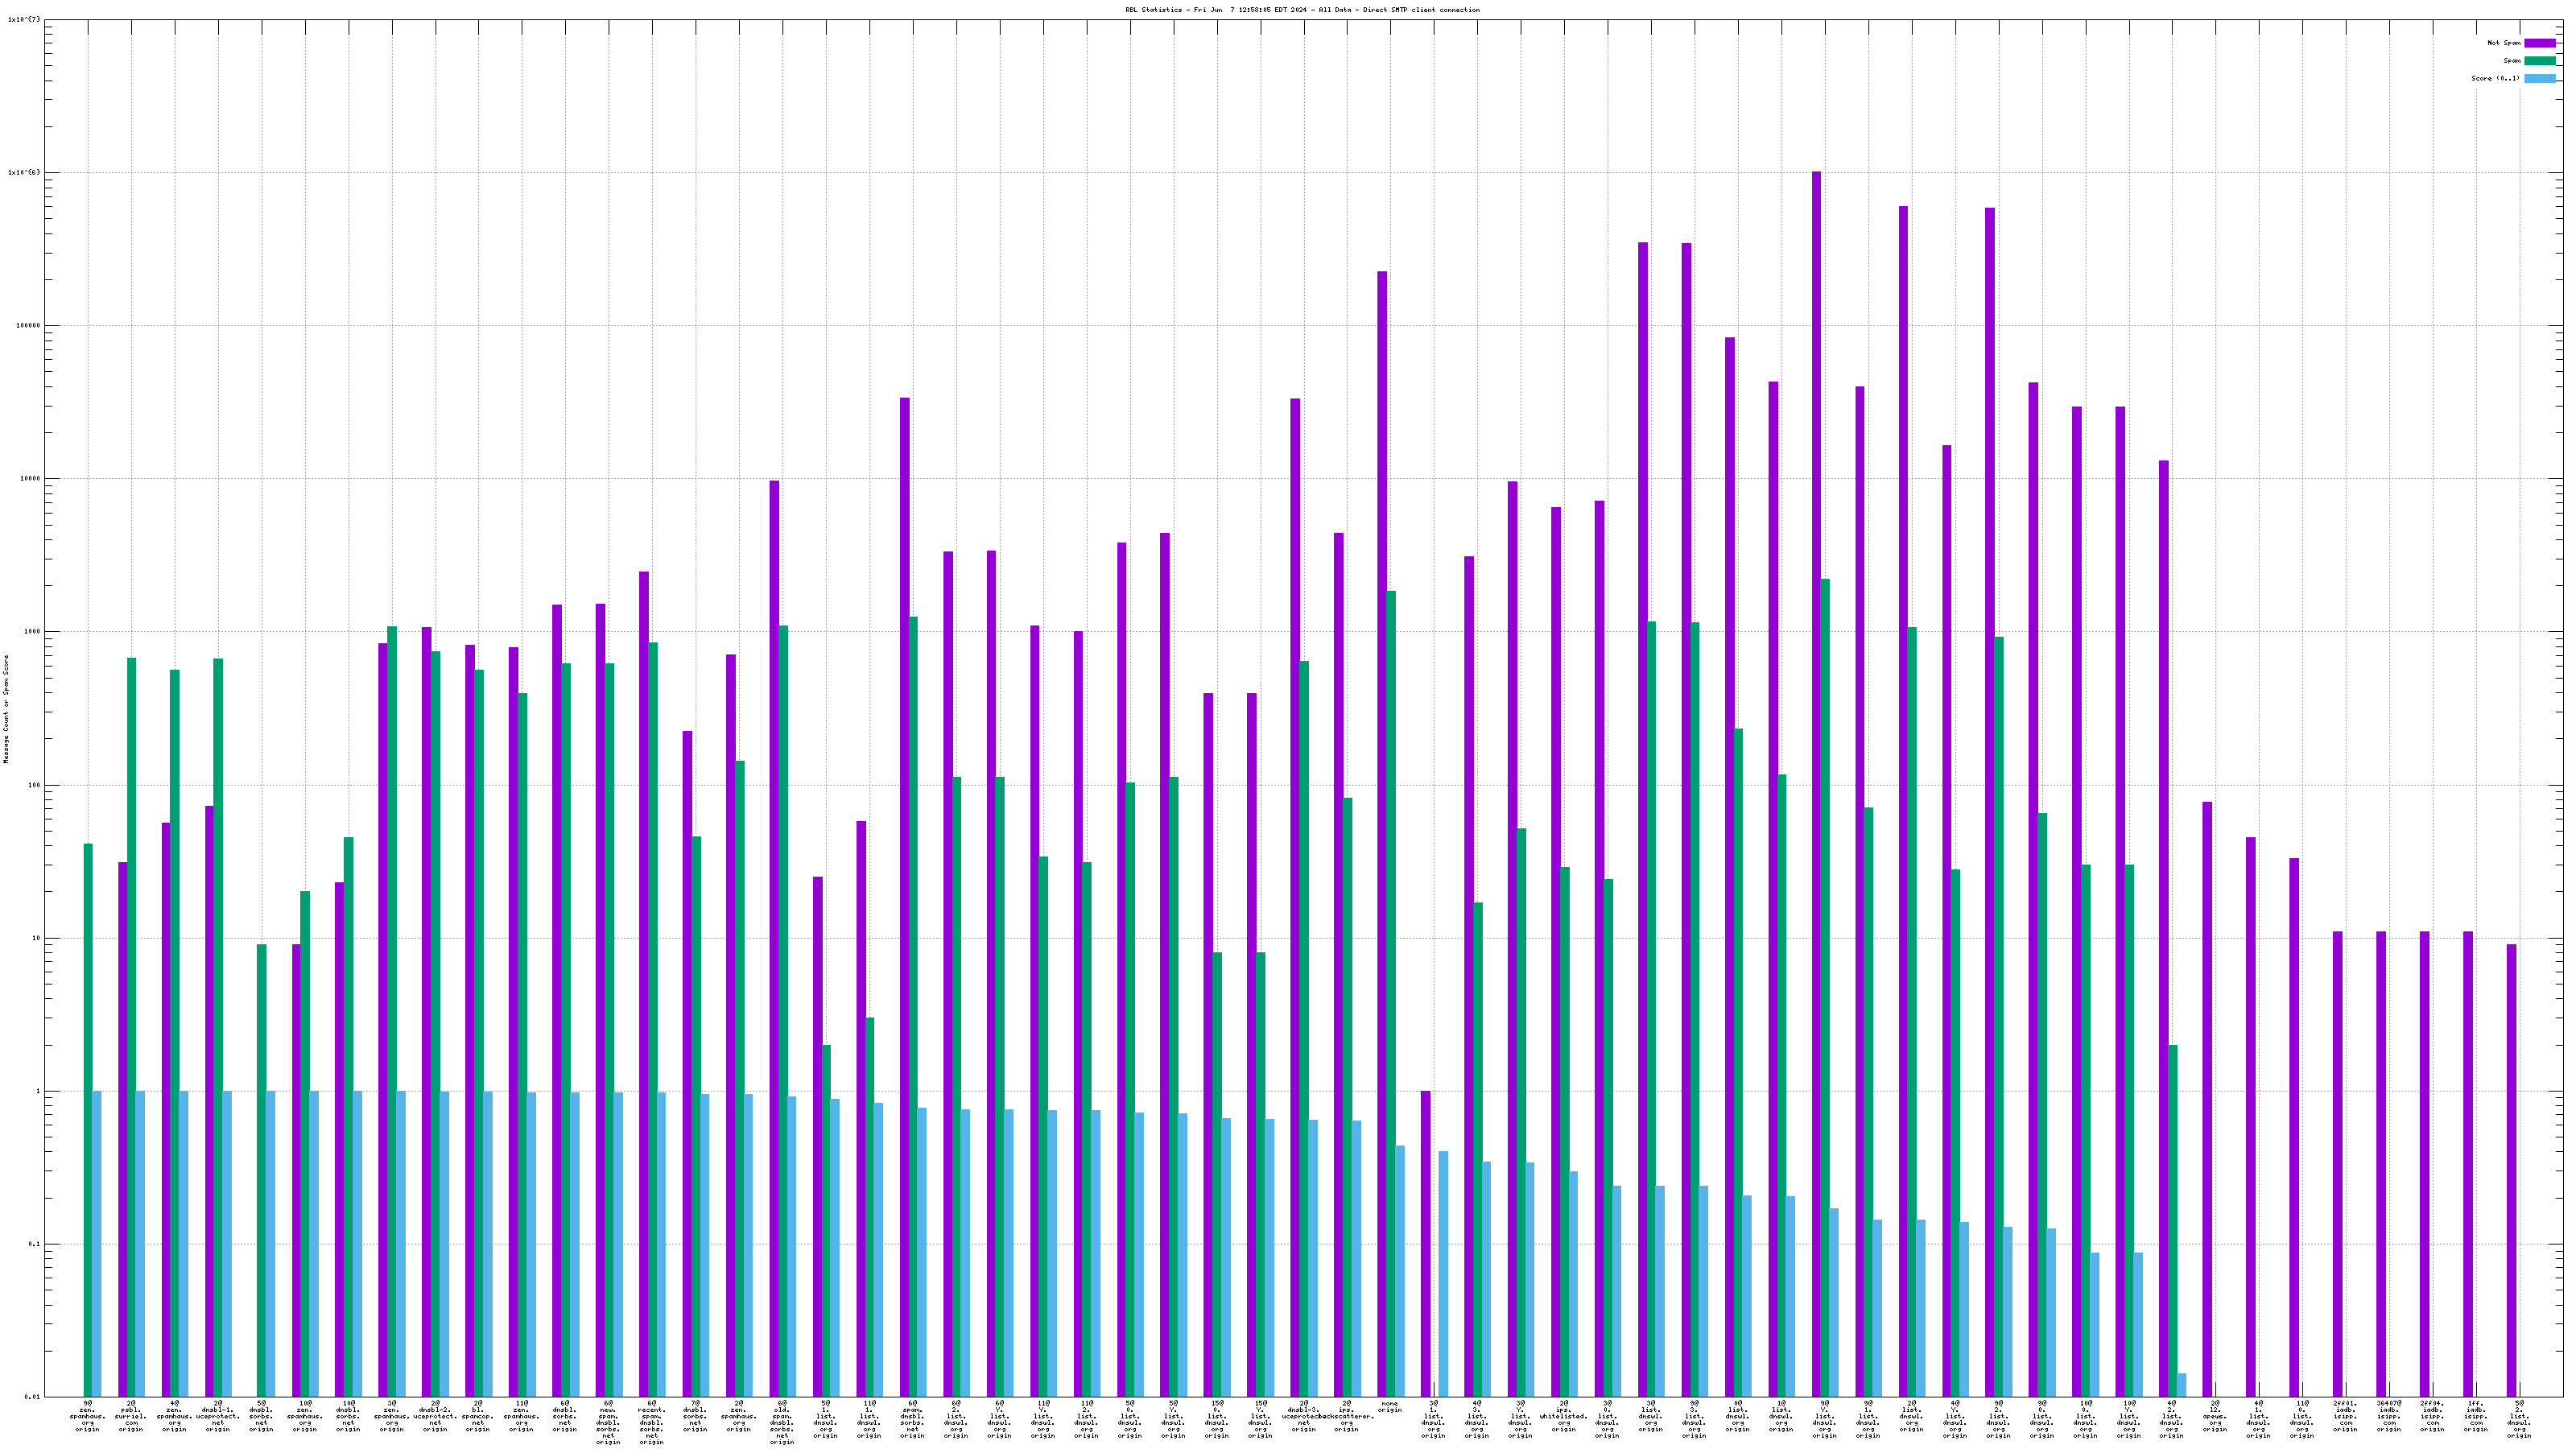Click the psbl.surriel.com origin x-axis label
The image size is (2576, 1449).
click(x=131, y=1416)
